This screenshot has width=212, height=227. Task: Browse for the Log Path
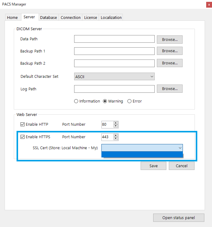point(170,88)
